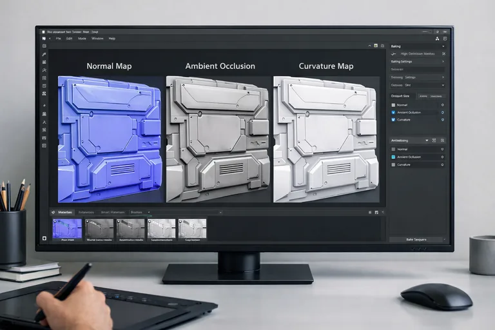Switch to the Materials tab in shelf

pyautogui.click(x=64, y=212)
